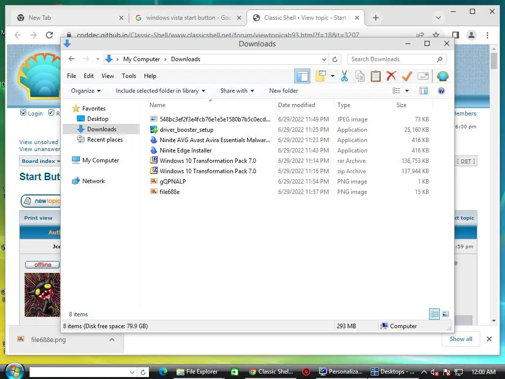Delete item with the red X icon
The height and width of the screenshot is (379, 505).
pyautogui.click(x=391, y=76)
